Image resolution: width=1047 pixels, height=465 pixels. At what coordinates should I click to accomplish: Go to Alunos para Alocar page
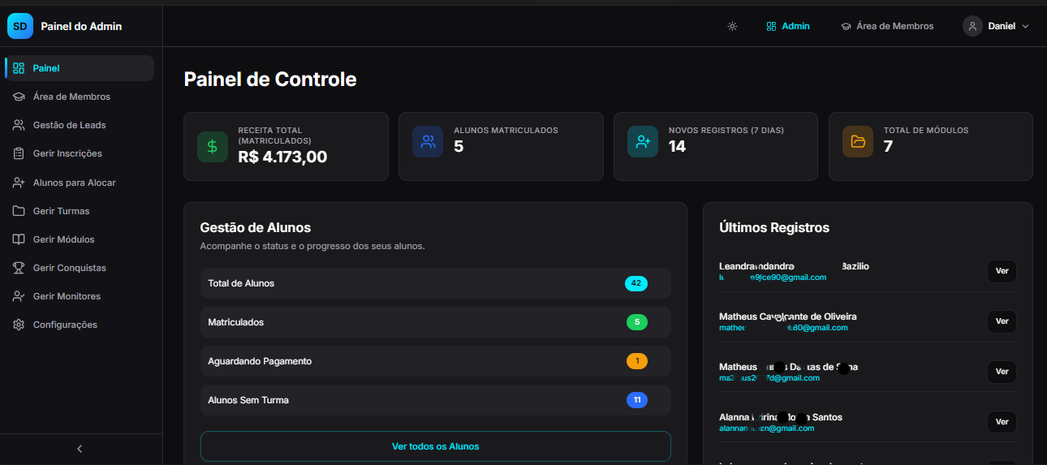pos(74,183)
